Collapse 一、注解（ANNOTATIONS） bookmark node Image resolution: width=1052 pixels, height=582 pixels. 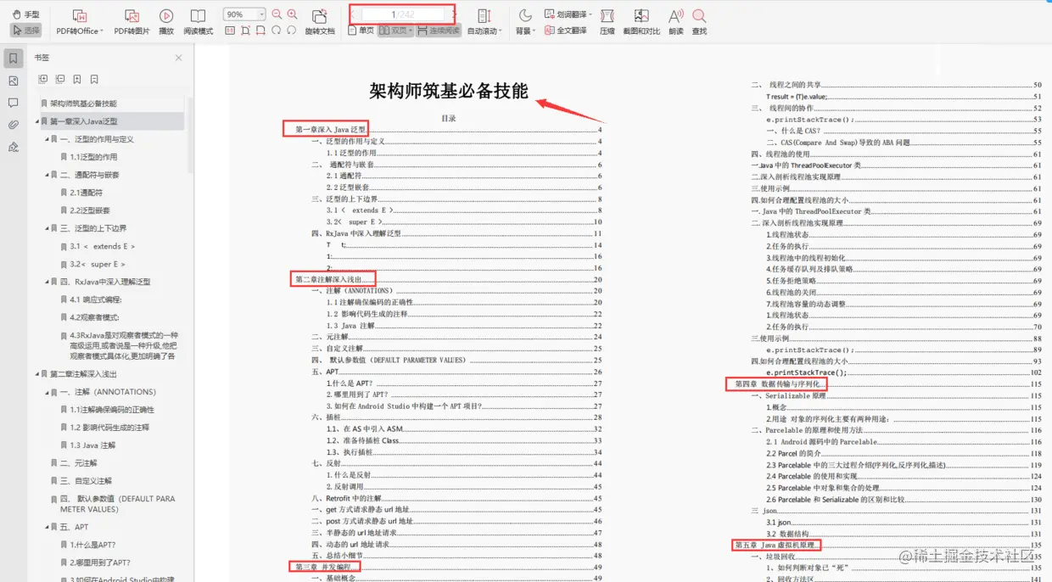48,392
